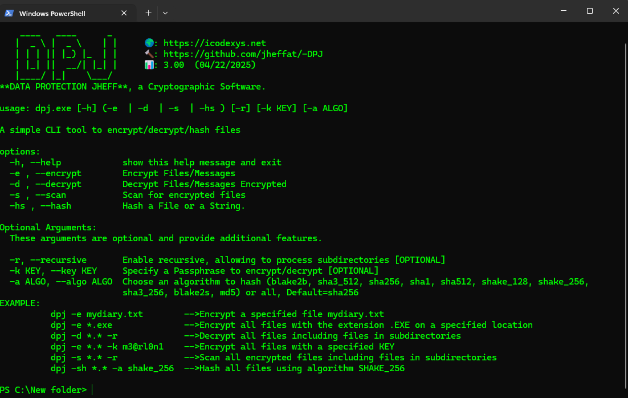Click the version text 3.00 (04/22/2025)

[x=210, y=65]
